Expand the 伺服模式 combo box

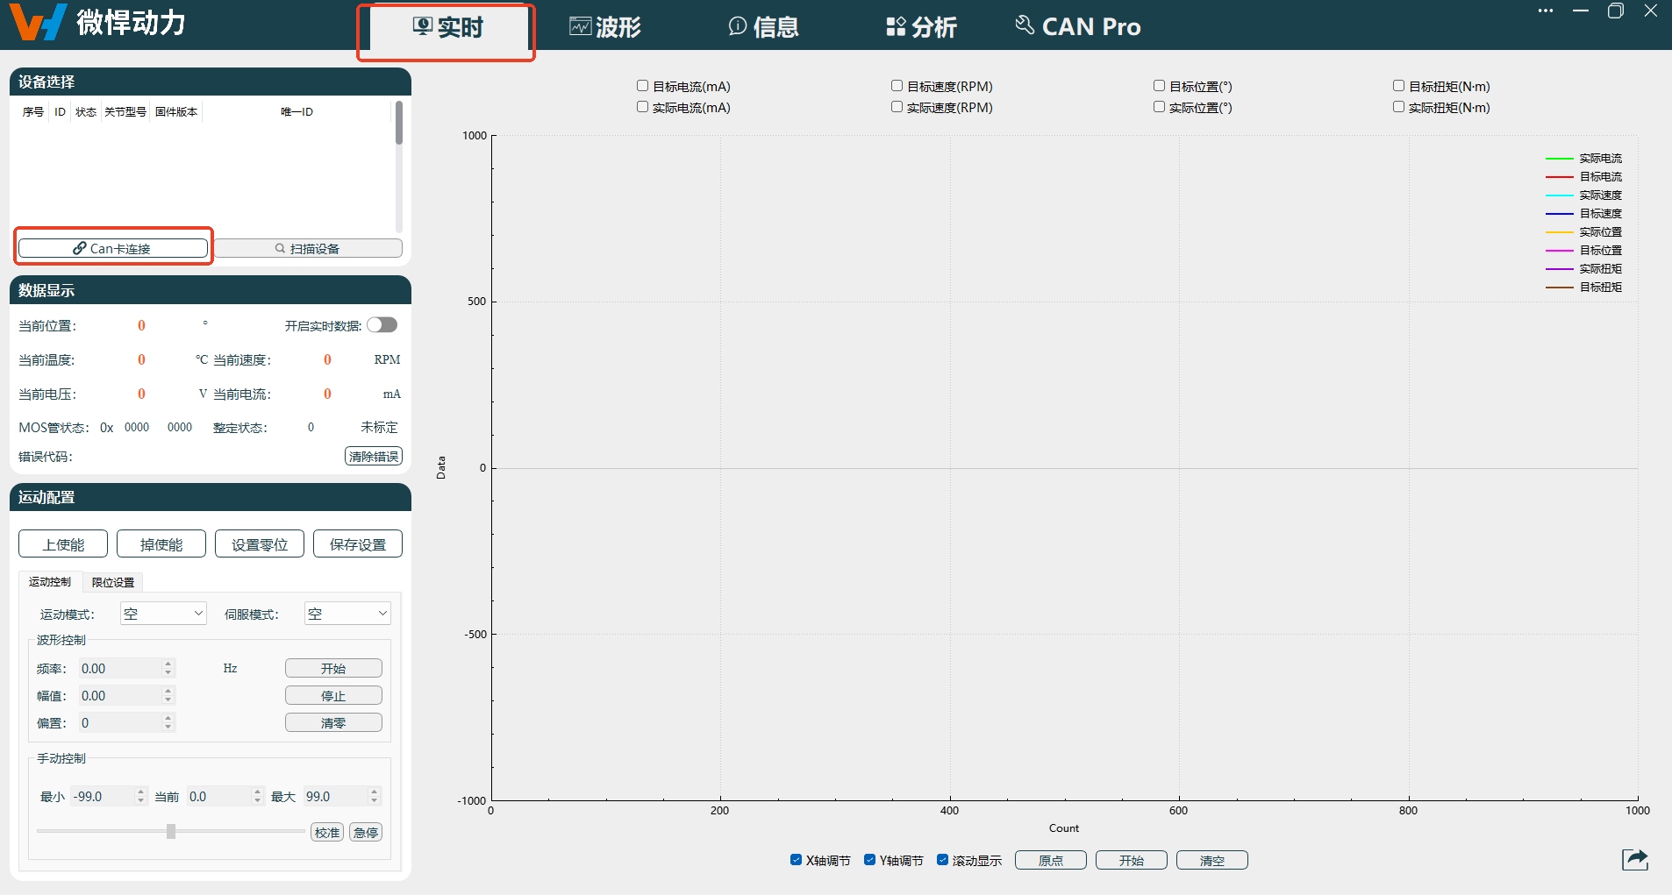pyautogui.click(x=347, y=614)
